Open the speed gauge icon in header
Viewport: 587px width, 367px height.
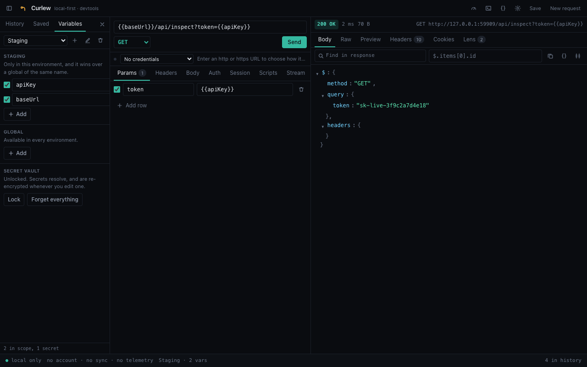[x=474, y=8]
